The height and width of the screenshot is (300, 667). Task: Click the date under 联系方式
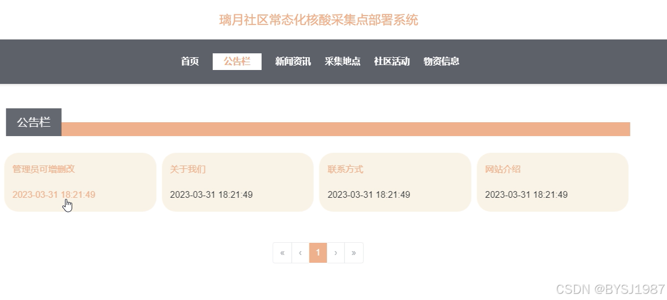(x=369, y=194)
